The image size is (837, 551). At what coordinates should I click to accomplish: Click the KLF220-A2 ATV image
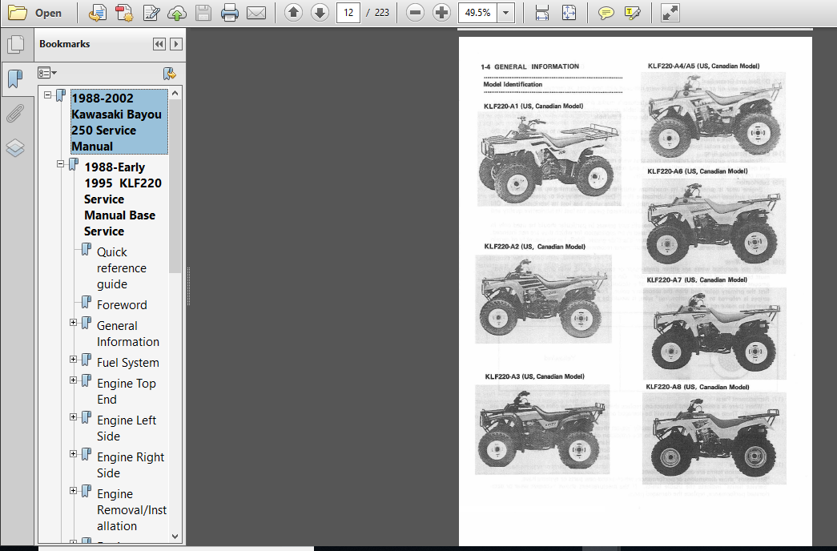(543, 299)
